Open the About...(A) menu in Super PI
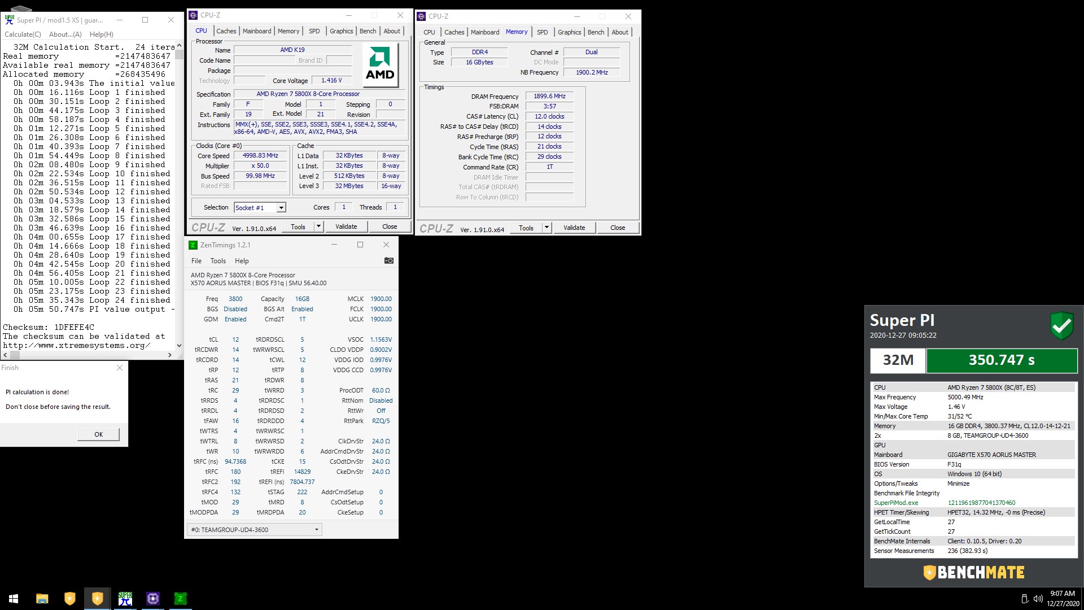 click(65, 34)
